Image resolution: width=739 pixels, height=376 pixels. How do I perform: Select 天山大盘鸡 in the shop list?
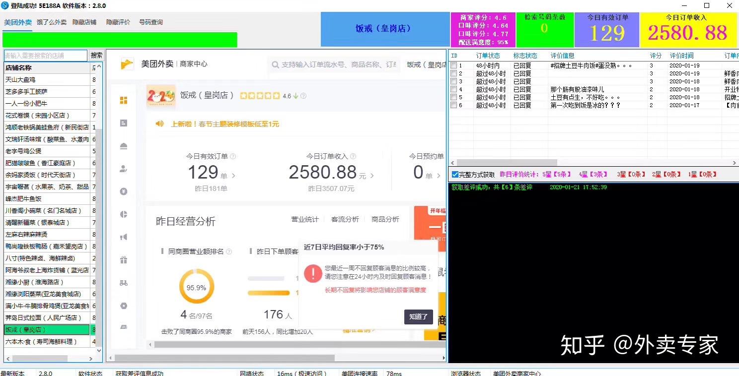(x=47, y=79)
